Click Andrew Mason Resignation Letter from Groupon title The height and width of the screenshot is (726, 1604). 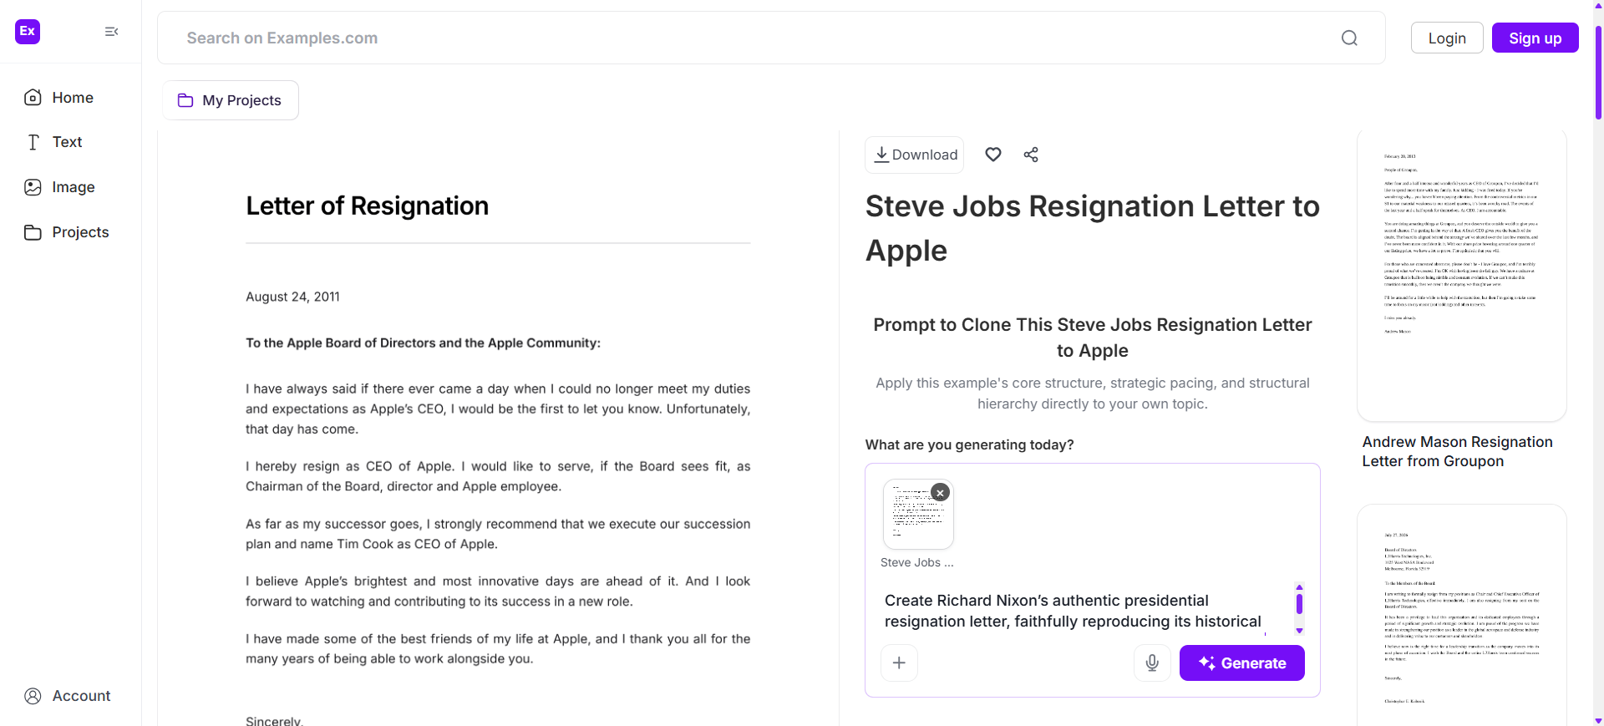click(1457, 451)
